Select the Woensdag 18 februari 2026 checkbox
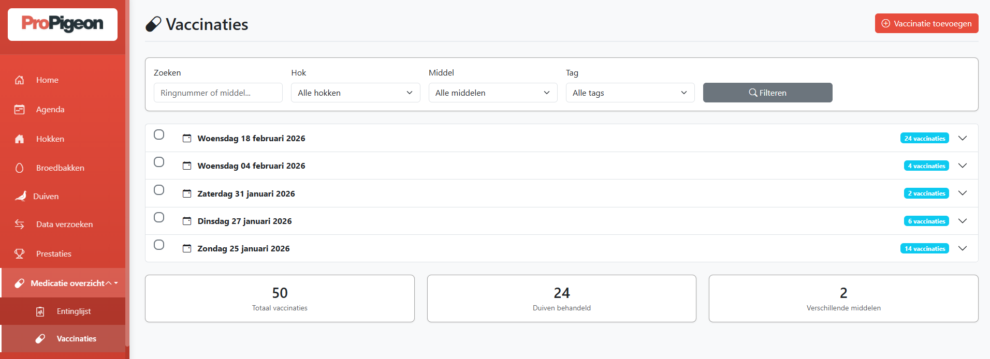 (x=159, y=134)
